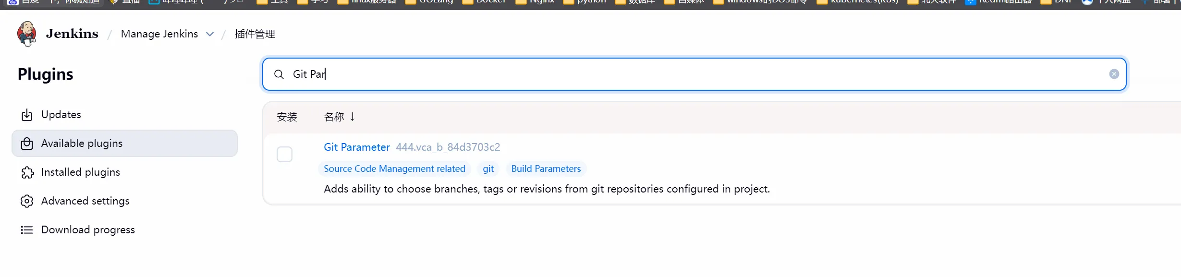Viewport: 1181px width, 277px height.
Task: Clear the plugin search text
Action: coord(1114,74)
